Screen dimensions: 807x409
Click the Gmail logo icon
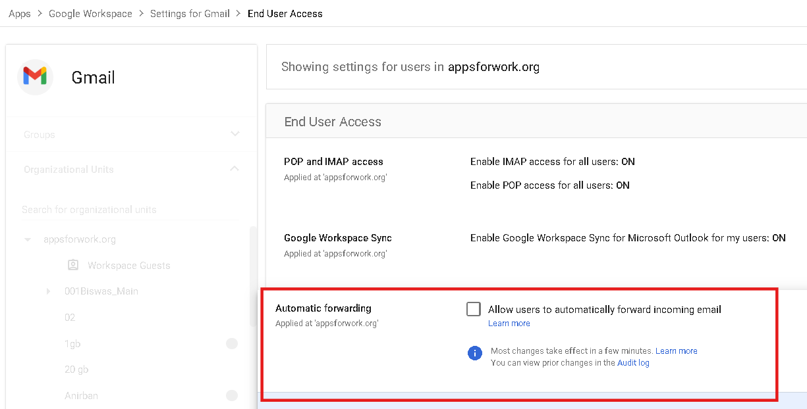(35, 77)
